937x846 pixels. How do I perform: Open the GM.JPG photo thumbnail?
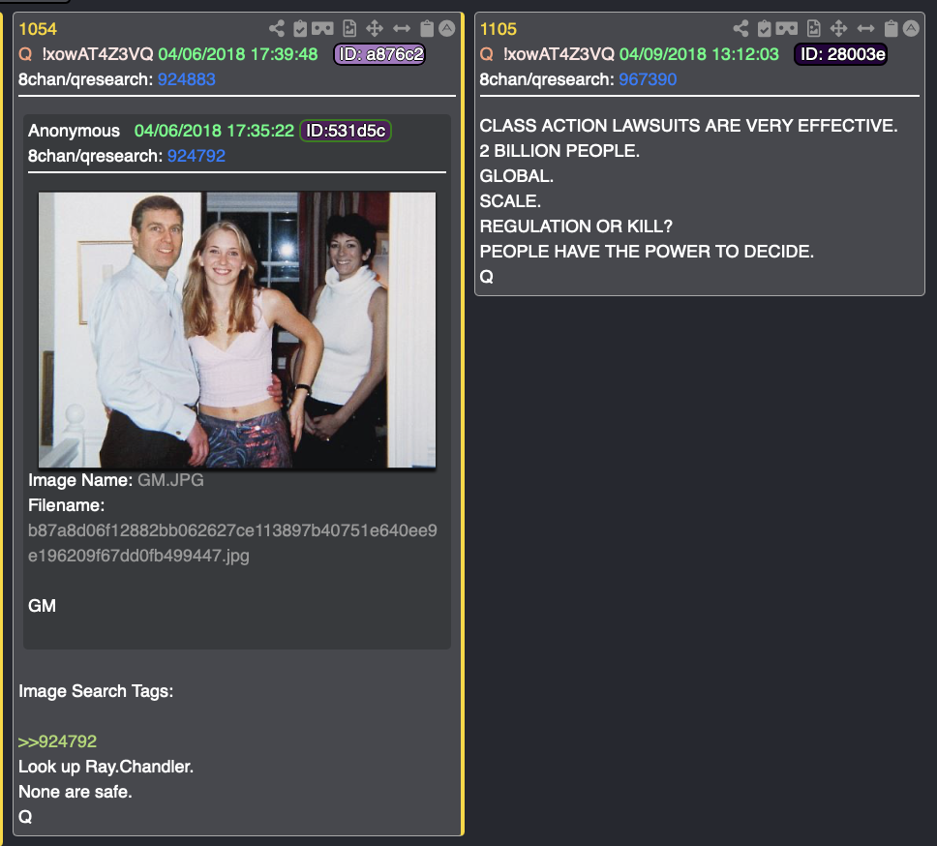point(237,330)
